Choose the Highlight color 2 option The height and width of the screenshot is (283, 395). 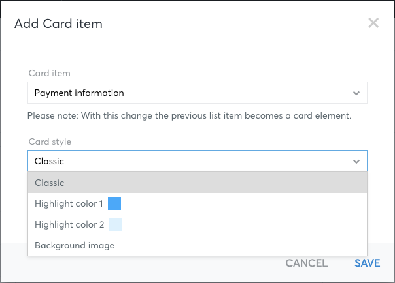(x=197, y=224)
